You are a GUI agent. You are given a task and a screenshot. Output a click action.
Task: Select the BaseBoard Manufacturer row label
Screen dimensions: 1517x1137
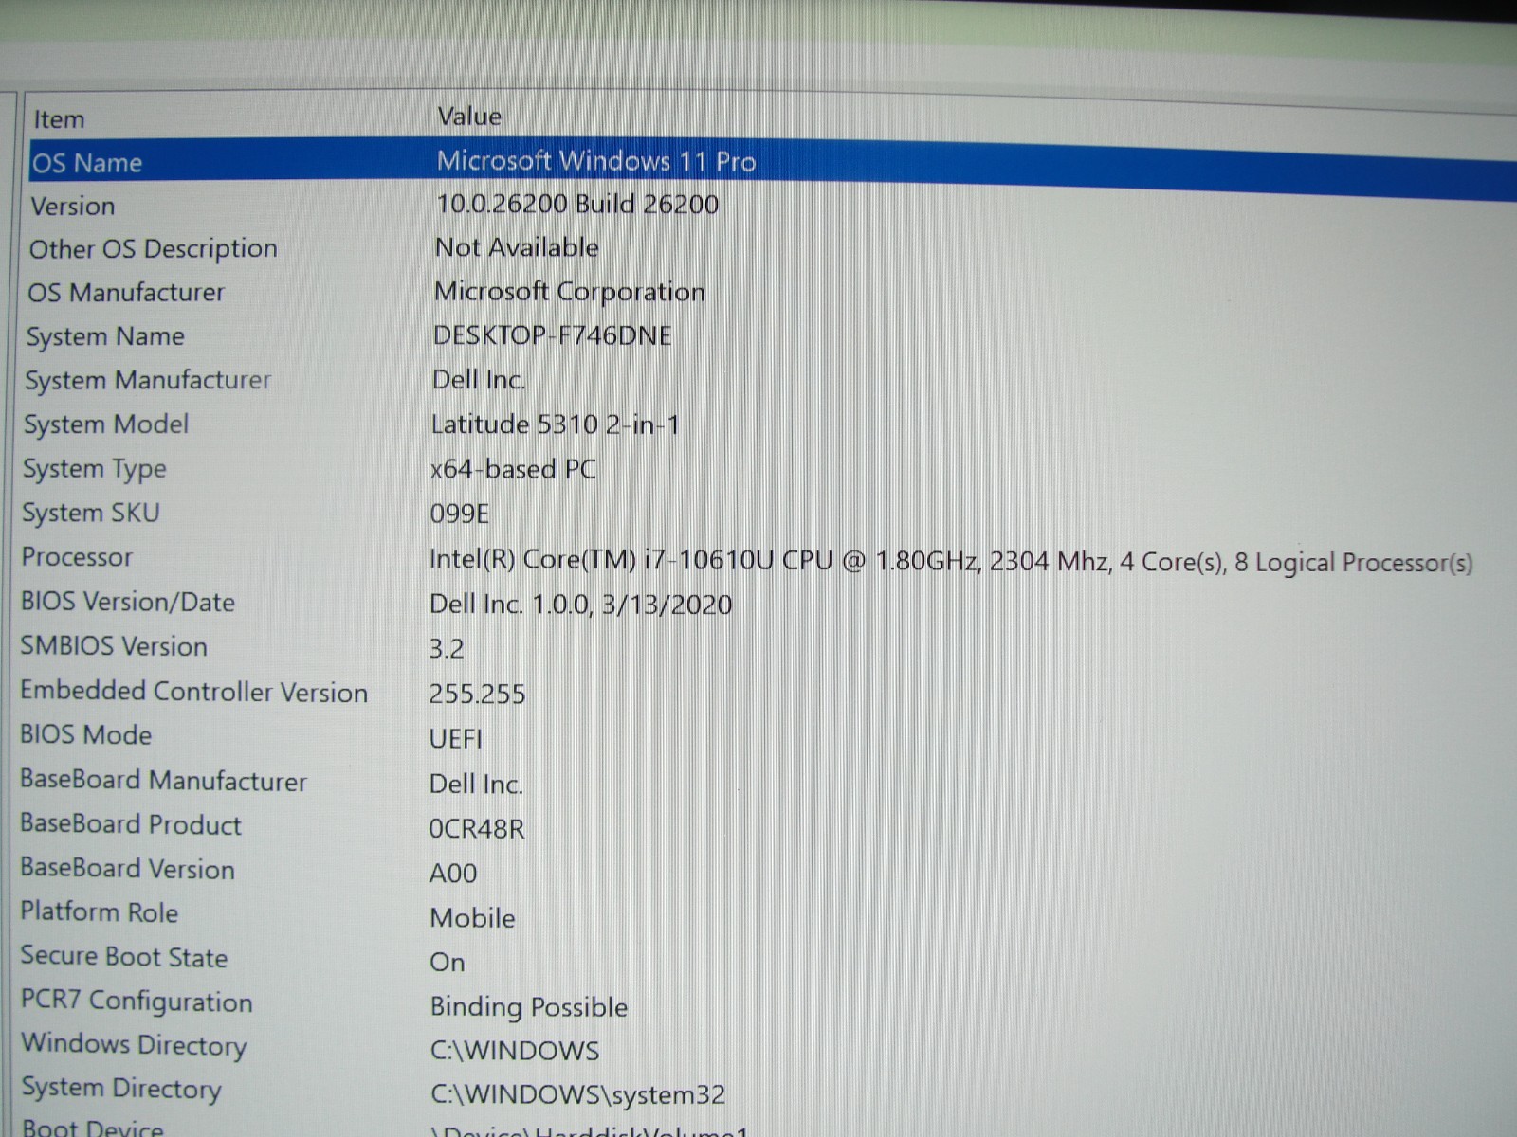click(x=164, y=780)
